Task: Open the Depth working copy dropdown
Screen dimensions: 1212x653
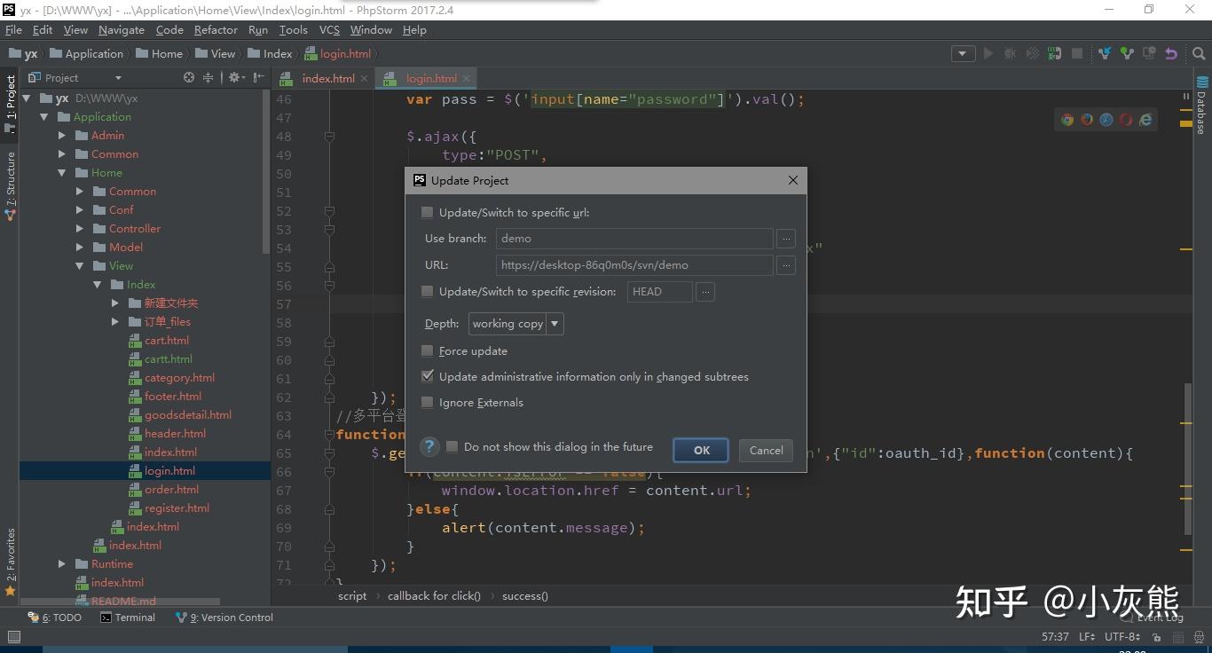Action: point(555,324)
